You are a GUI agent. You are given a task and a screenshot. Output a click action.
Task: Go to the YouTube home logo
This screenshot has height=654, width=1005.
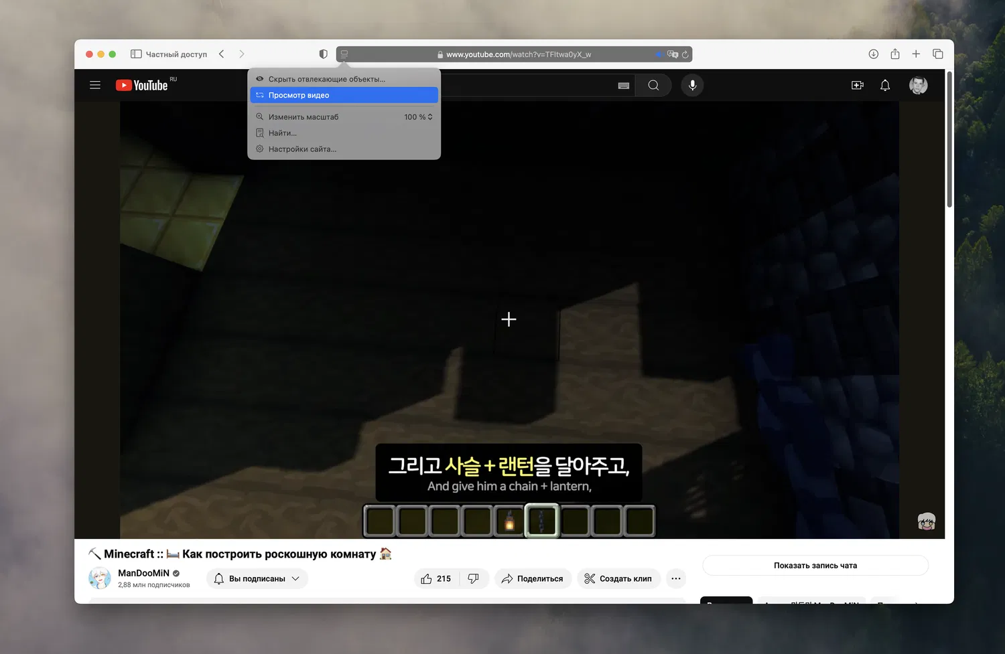142,85
